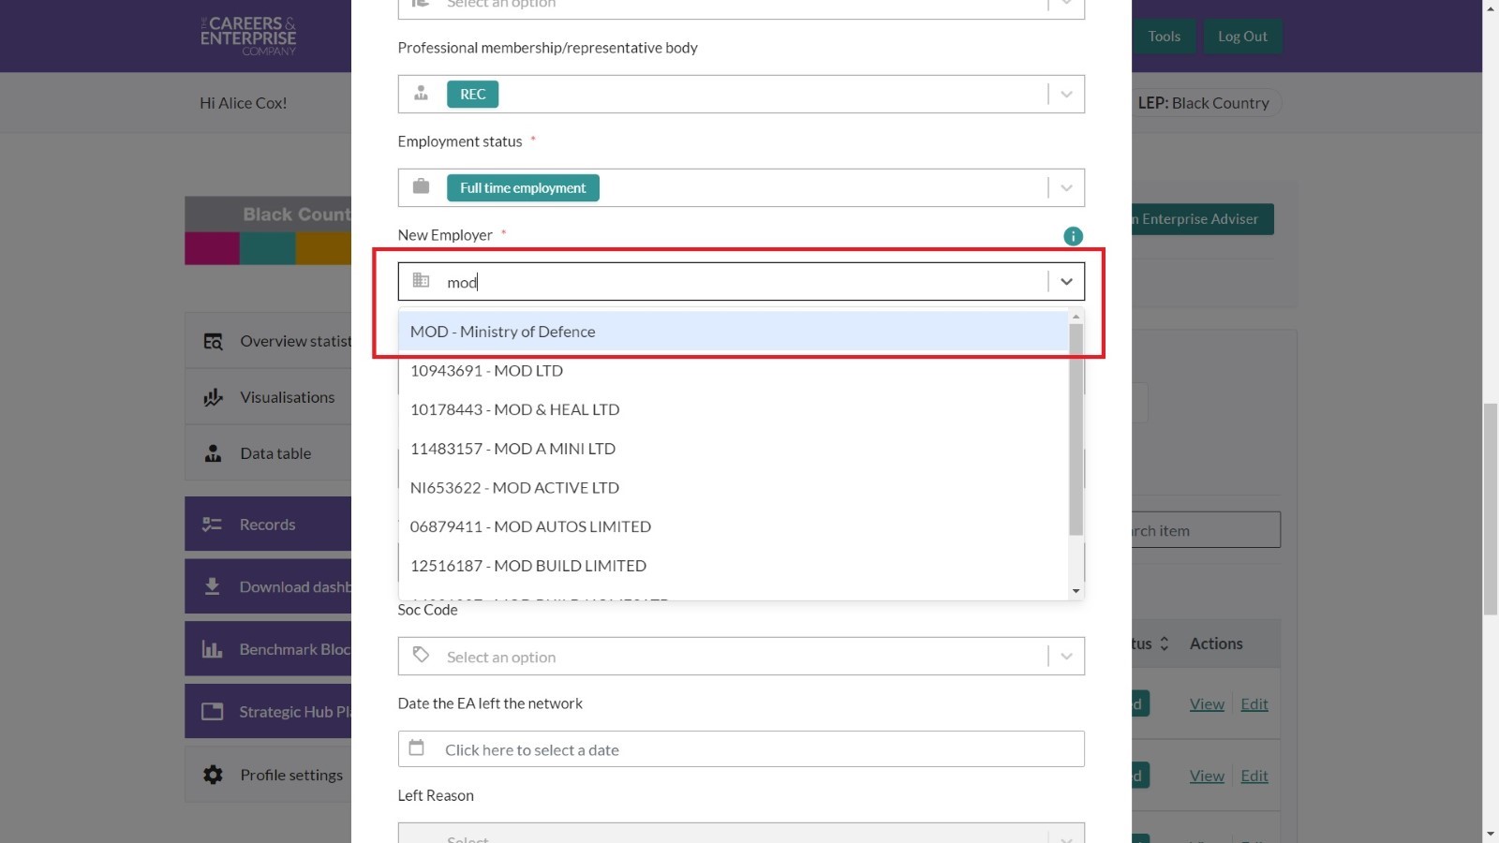
Task: Click the Full time employment tag
Action: [x=523, y=187]
